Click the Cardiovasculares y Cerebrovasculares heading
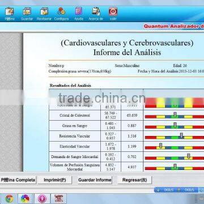The height and width of the screenshot is (204, 204). pyautogui.click(x=127, y=43)
